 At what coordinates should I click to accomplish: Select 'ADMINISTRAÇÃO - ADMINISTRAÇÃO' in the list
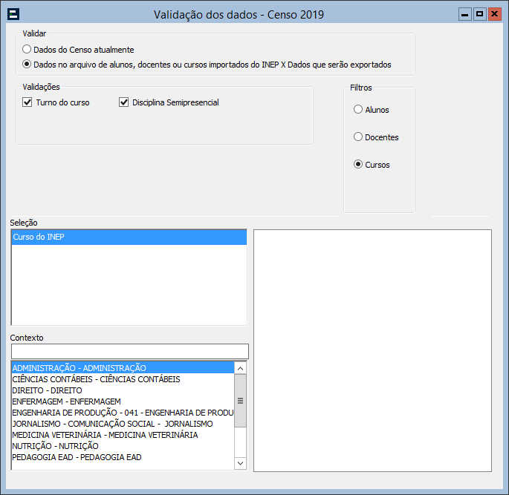point(123,368)
